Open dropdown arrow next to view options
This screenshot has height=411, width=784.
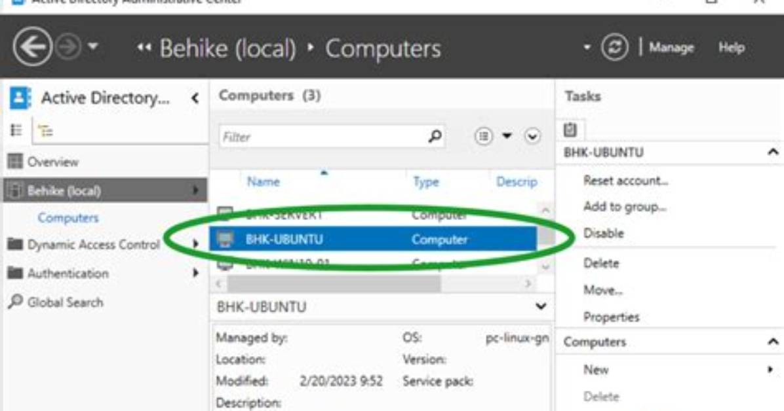[x=507, y=136]
